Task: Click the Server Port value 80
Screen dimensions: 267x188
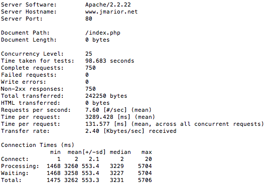Action: pos(89,19)
